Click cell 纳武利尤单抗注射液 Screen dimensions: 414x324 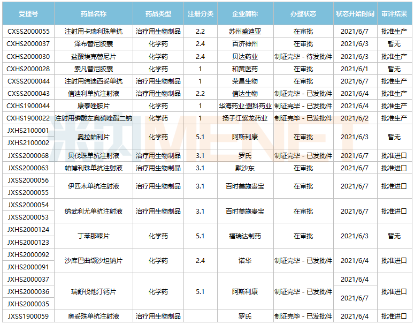(x=94, y=211)
